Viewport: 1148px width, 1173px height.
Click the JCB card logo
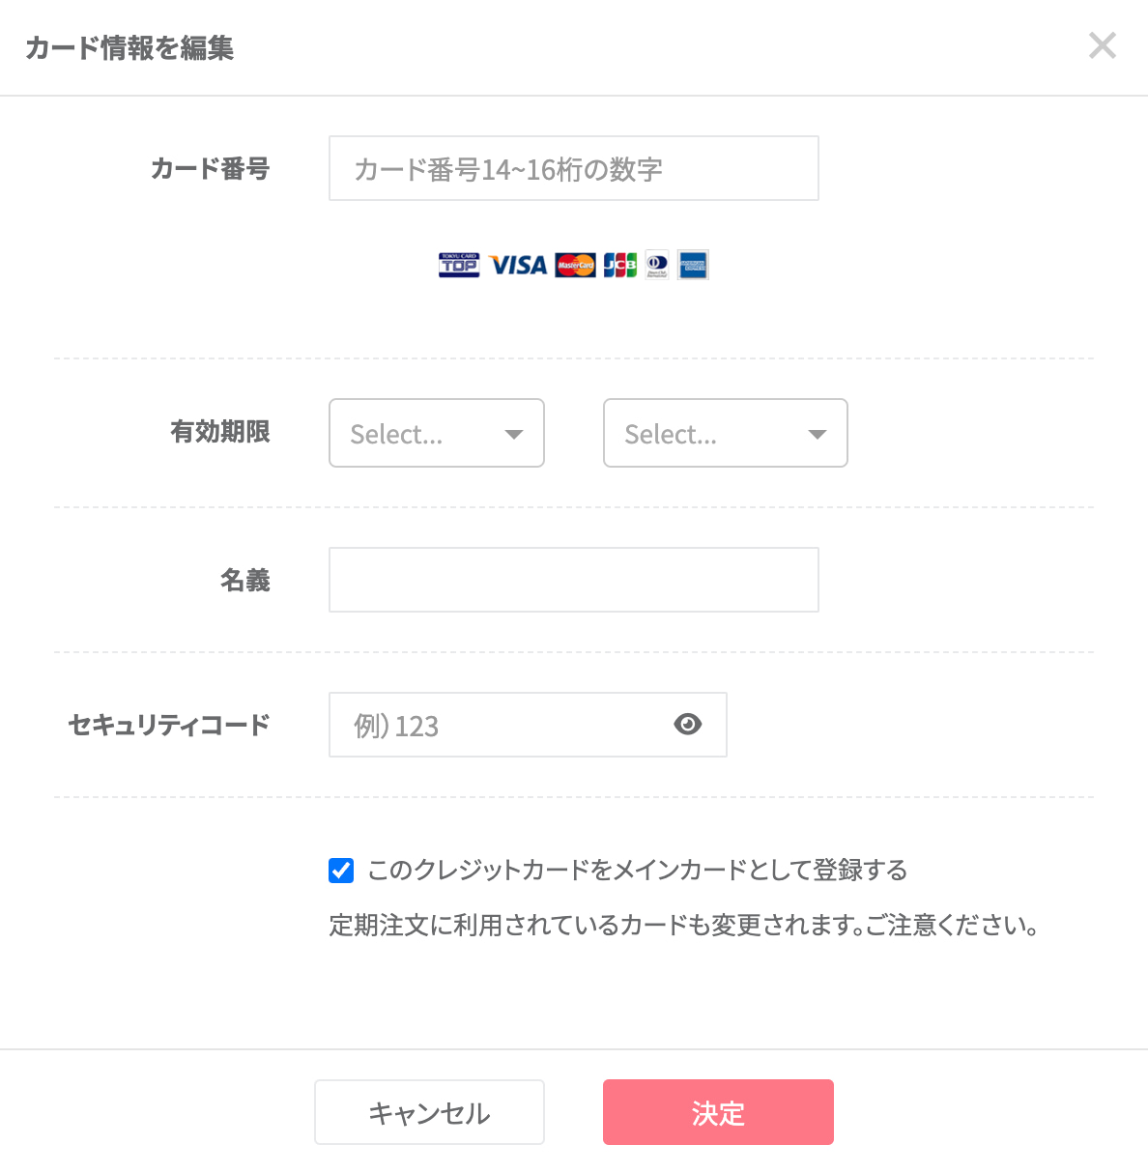pyautogui.click(x=620, y=265)
